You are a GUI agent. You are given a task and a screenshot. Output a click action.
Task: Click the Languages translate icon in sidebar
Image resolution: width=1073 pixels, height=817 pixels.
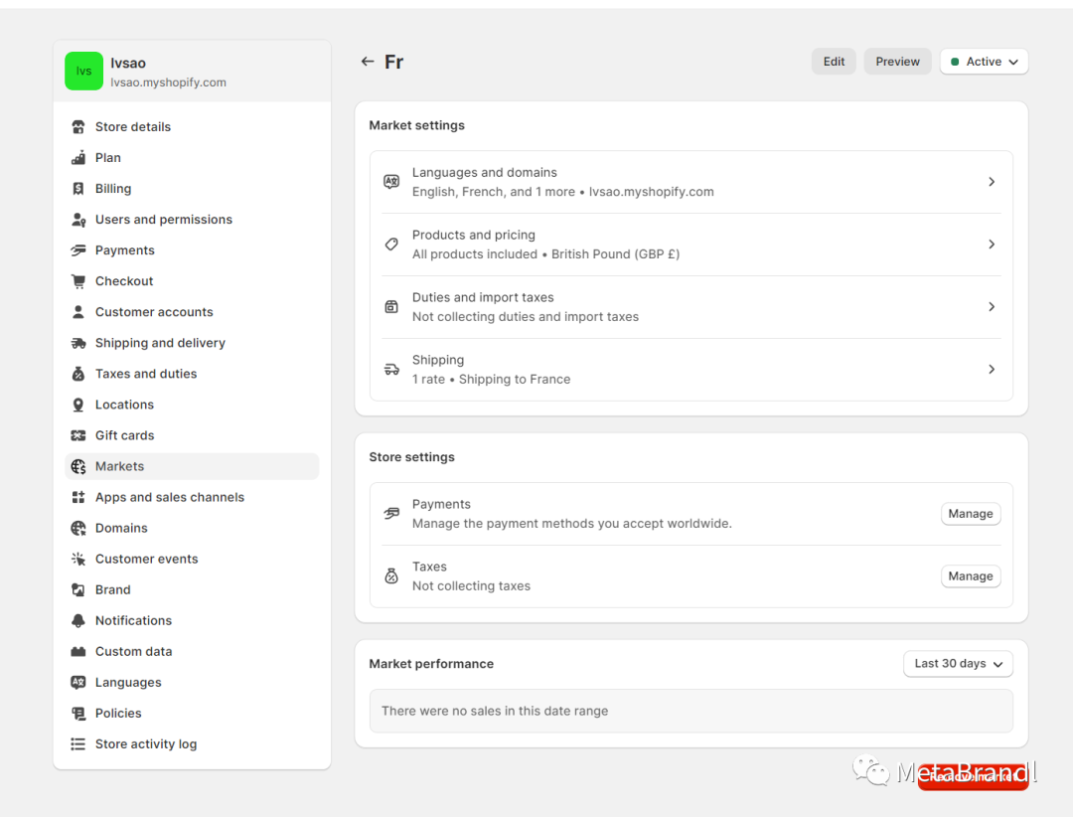tap(78, 682)
